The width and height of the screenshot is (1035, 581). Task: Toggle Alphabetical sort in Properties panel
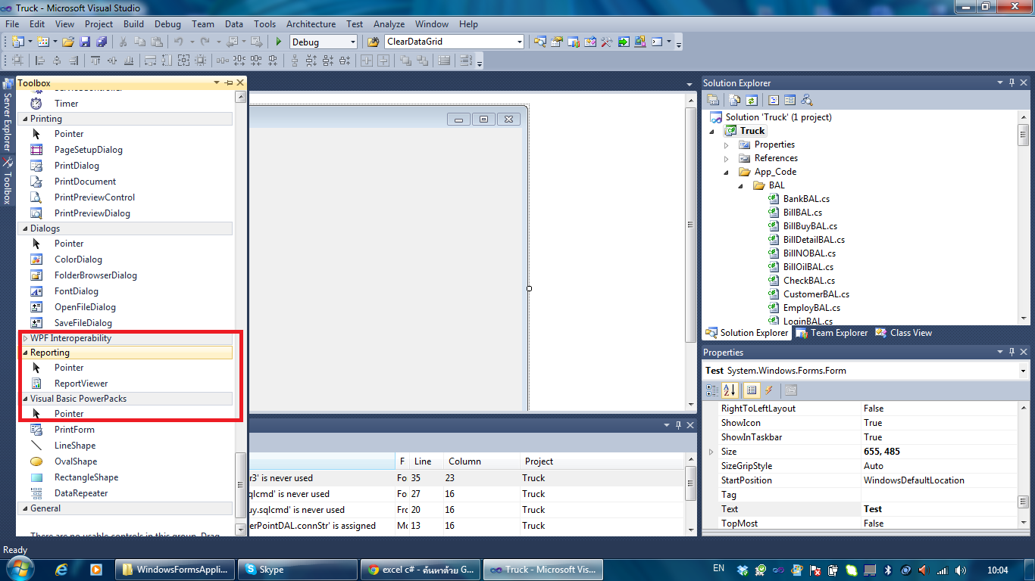(730, 390)
